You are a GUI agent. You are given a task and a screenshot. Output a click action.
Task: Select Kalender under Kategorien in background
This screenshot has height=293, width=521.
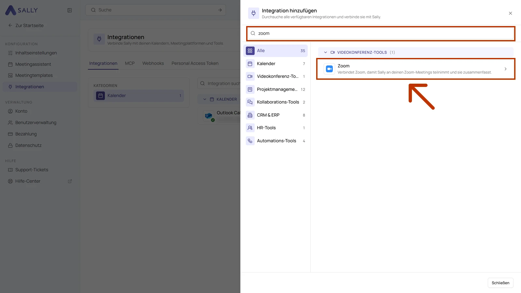139,96
